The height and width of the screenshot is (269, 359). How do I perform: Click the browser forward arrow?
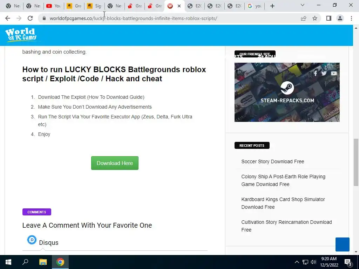point(19,18)
